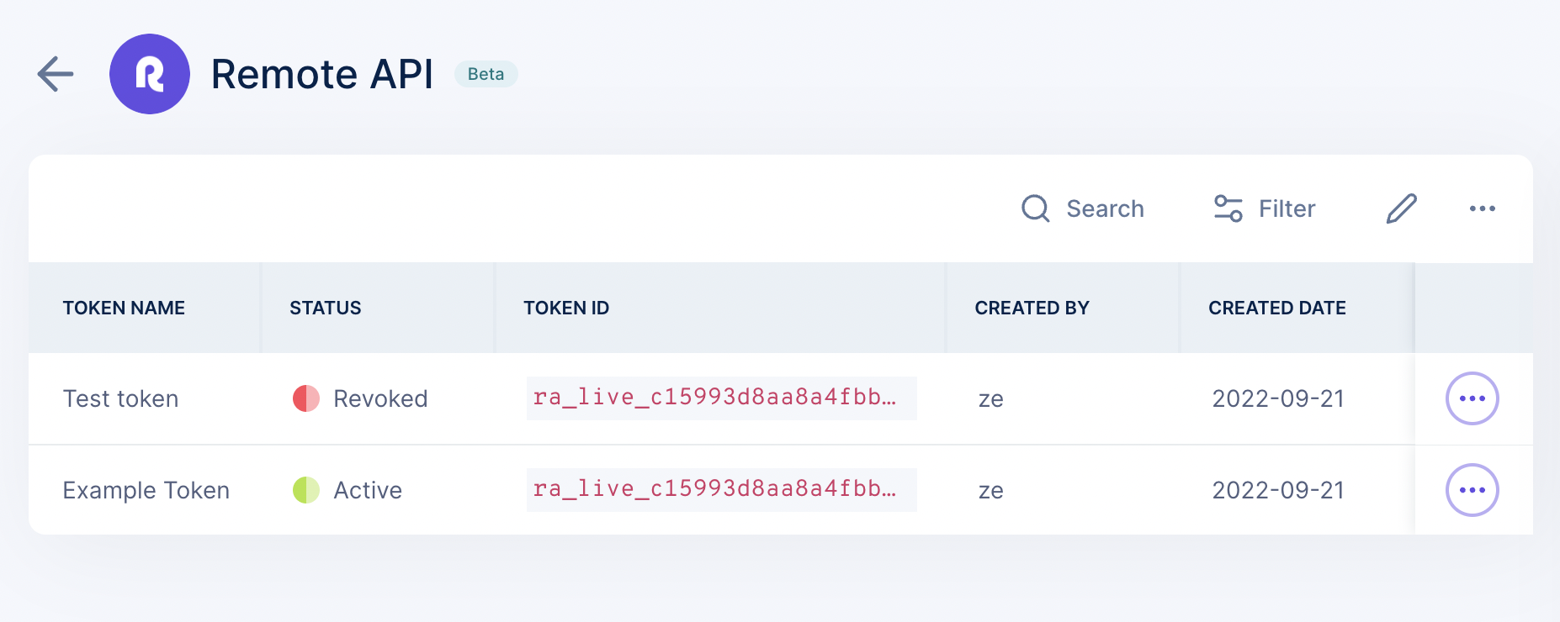The image size is (1560, 622).
Task: Click the Remote API page title
Action: point(322,74)
